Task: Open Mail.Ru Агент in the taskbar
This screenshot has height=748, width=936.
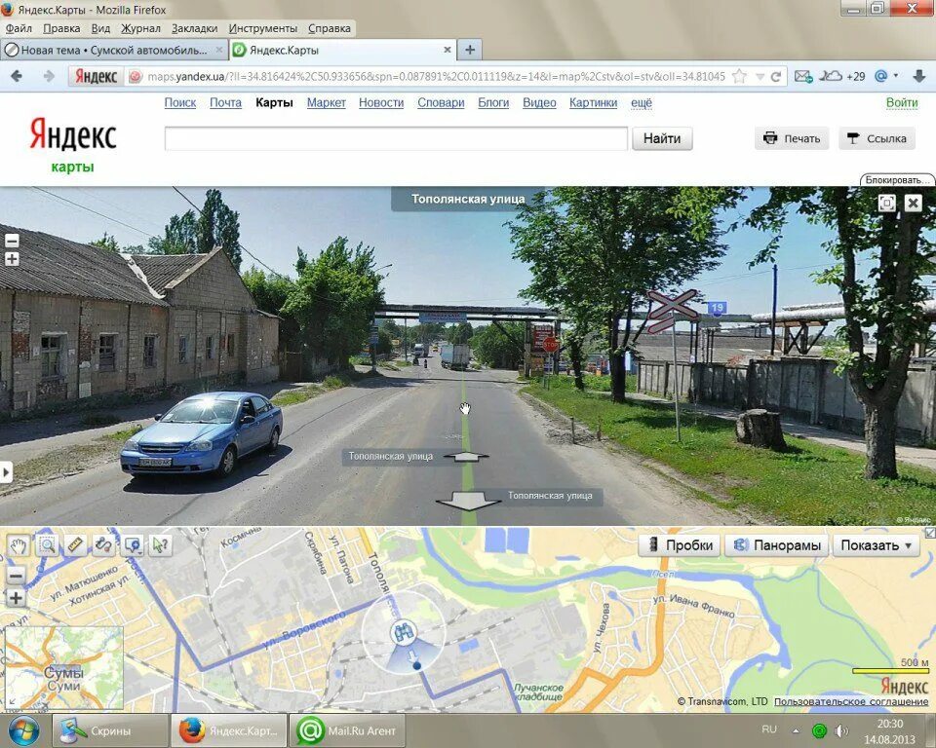Action: click(x=347, y=730)
